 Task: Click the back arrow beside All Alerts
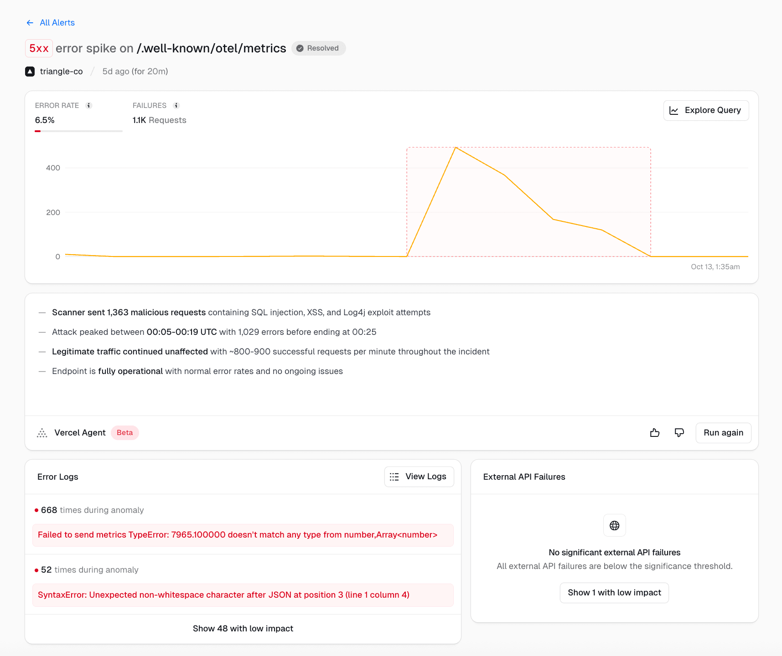coord(30,23)
